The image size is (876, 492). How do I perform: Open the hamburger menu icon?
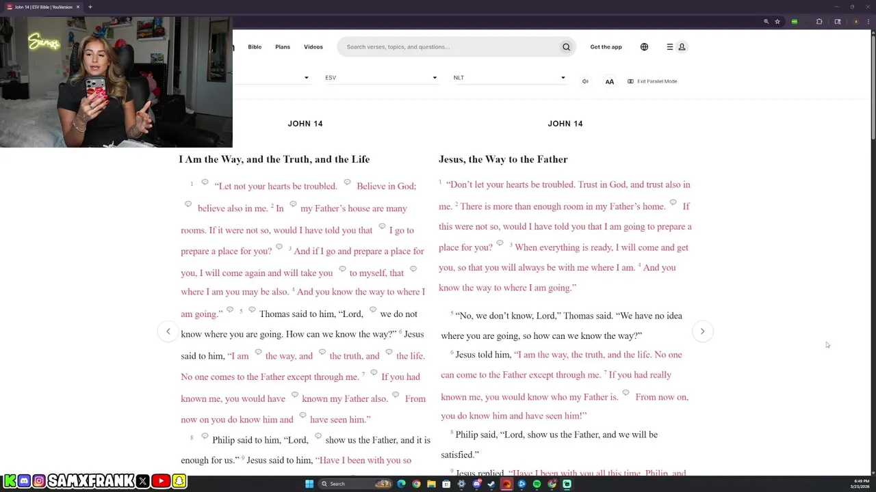click(669, 47)
